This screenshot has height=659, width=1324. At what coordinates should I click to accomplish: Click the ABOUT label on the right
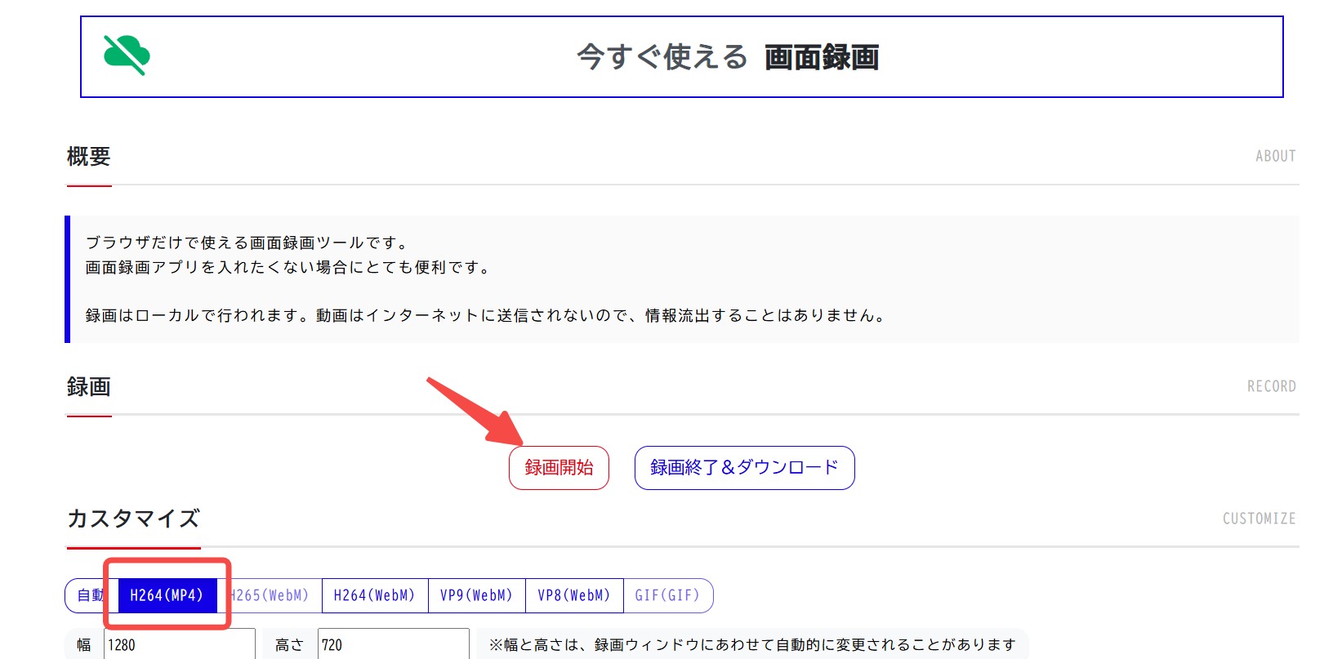(x=1275, y=156)
